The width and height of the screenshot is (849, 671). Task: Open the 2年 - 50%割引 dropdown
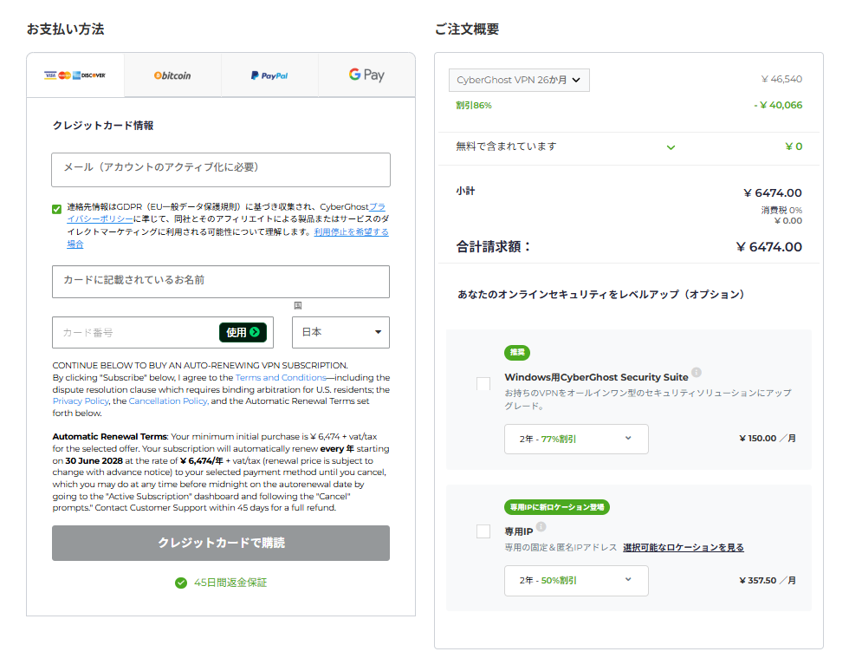pyautogui.click(x=576, y=581)
